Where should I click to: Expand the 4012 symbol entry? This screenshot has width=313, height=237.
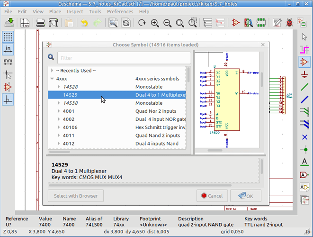tap(59, 144)
